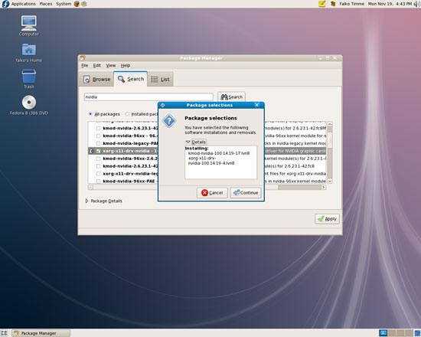Screen dimensions: 421x337
Task: Open the Edit menu
Action: 96,65
